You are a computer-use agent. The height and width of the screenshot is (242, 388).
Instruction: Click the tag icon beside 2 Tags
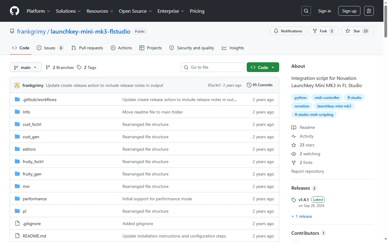click(x=79, y=67)
